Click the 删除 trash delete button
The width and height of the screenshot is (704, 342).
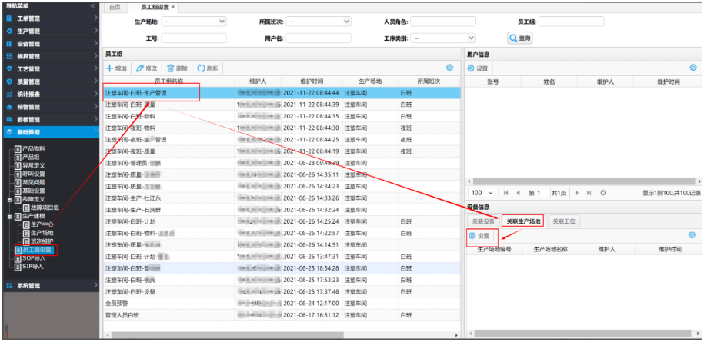(x=177, y=68)
